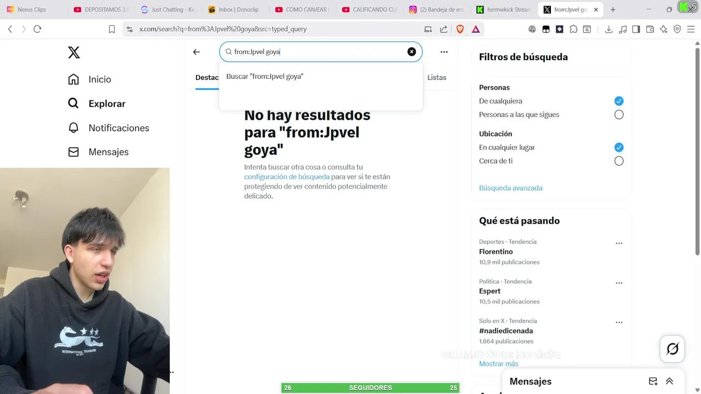Click the X logo in sidebar

pyautogui.click(x=74, y=53)
